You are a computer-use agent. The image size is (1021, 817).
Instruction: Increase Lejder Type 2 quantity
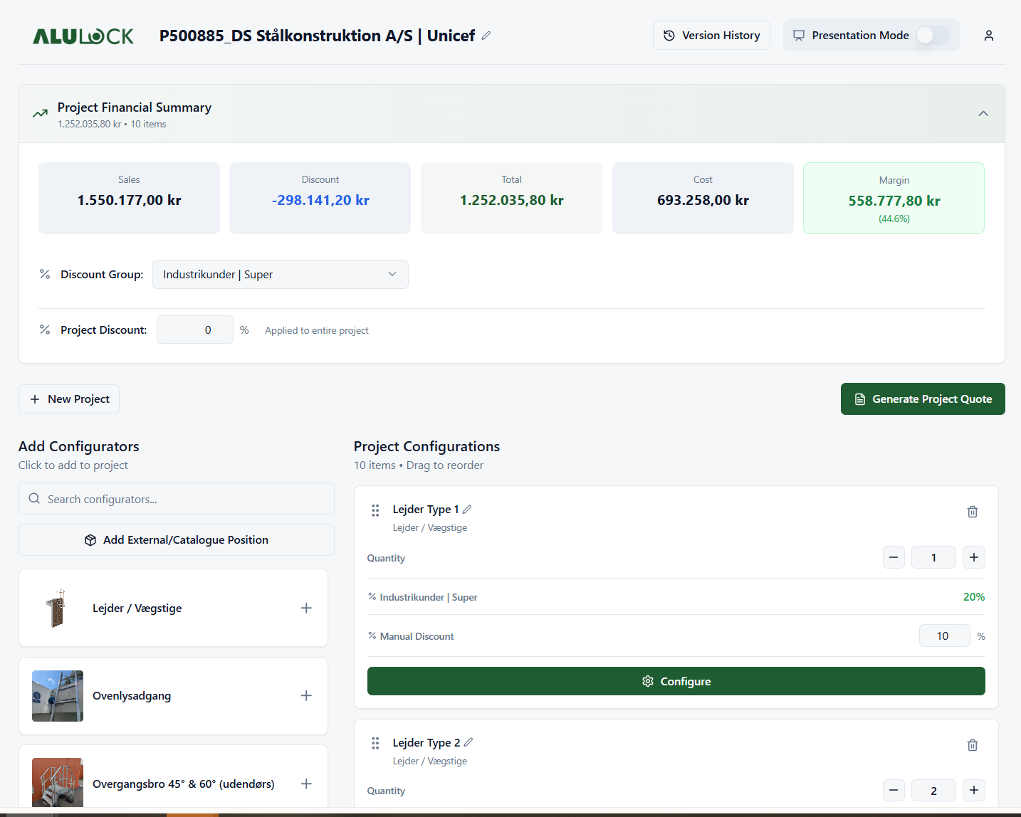pyautogui.click(x=974, y=790)
